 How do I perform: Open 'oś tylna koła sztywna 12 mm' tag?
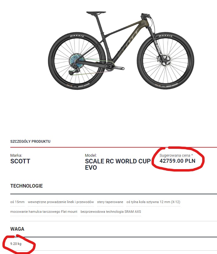point(153,202)
